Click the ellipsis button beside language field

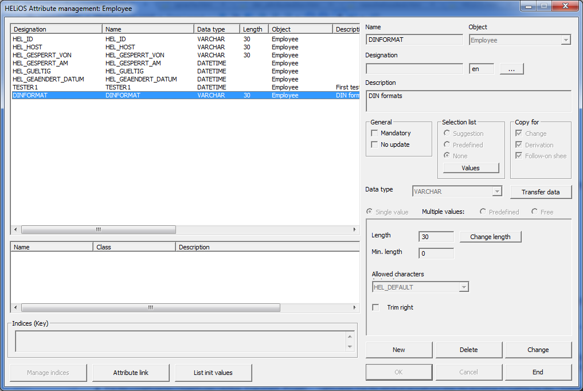pyautogui.click(x=511, y=69)
